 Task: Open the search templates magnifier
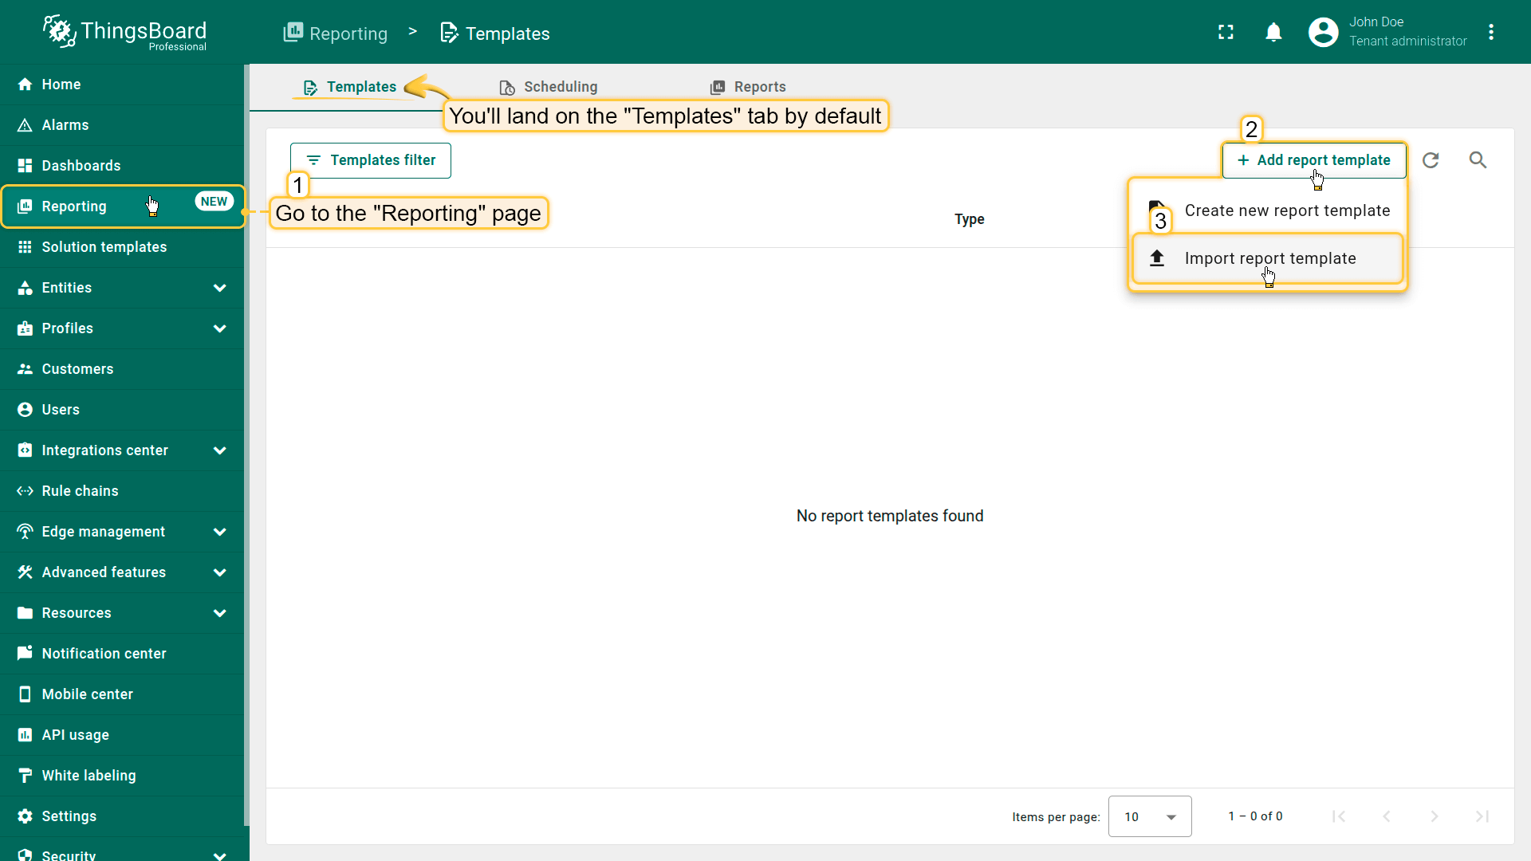[1478, 160]
